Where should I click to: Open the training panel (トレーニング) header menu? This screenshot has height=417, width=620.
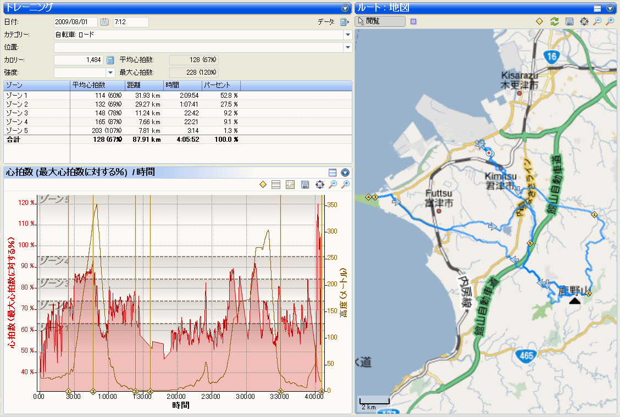(x=345, y=8)
